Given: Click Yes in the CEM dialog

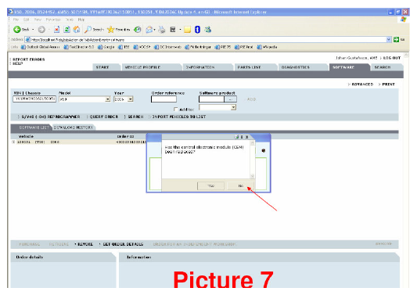Looking at the screenshot, I should click(210, 186).
